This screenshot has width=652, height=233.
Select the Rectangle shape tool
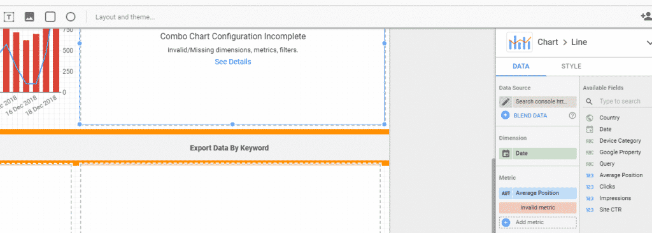[x=50, y=17]
